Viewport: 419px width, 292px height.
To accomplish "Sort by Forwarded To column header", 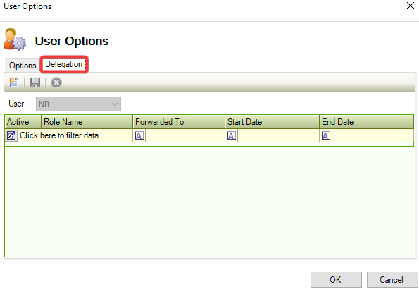I will tap(179, 122).
